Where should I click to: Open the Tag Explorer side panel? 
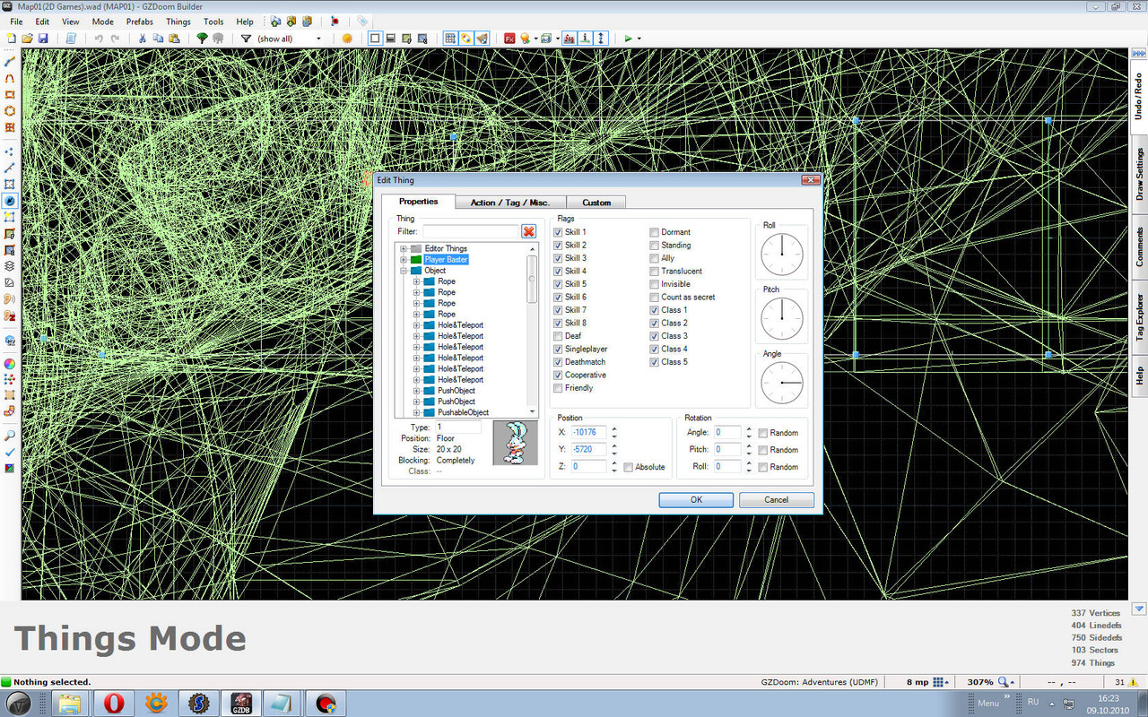(x=1139, y=316)
